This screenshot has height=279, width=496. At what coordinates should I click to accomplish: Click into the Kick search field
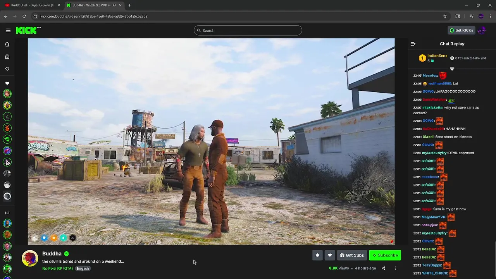pos(248,30)
